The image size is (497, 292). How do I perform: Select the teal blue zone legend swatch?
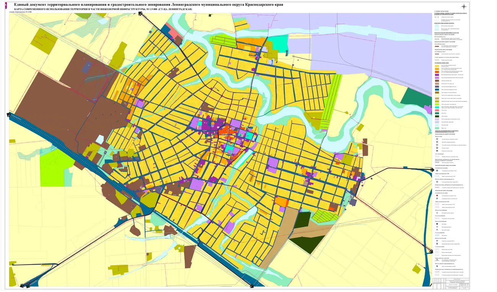coord(437,90)
